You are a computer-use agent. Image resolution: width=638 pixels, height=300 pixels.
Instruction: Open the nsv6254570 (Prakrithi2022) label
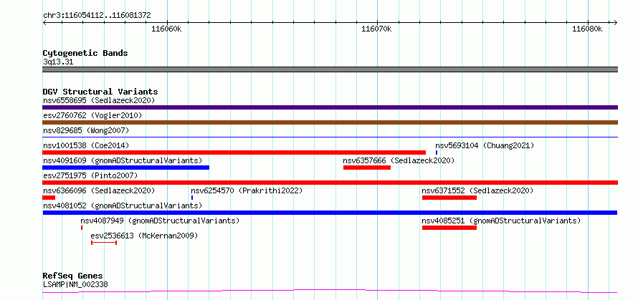(x=247, y=190)
